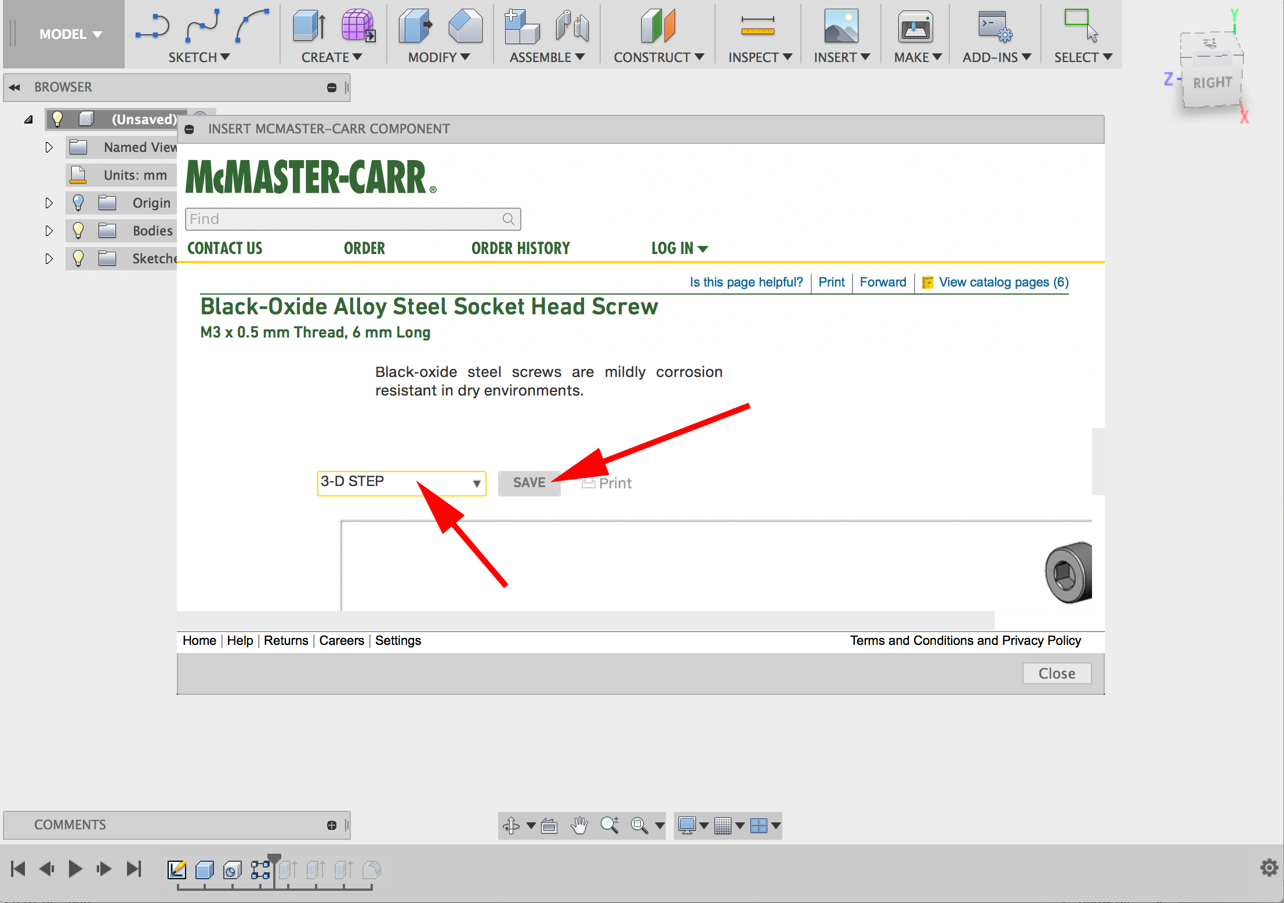Click the Zoom Window fit icon
Image resolution: width=1284 pixels, height=903 pixels.
(639, 825)
